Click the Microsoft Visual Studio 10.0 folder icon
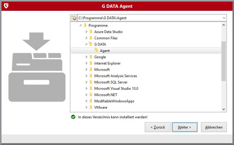This screenshot has width=234, height=145. [91, 88]
